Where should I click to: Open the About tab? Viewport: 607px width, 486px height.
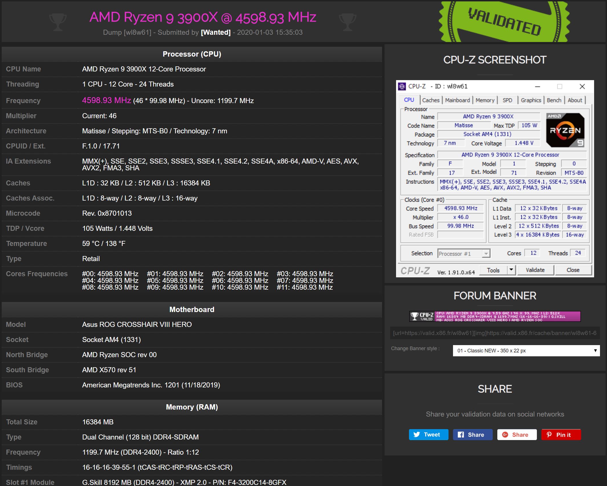(x=575, y=100)
